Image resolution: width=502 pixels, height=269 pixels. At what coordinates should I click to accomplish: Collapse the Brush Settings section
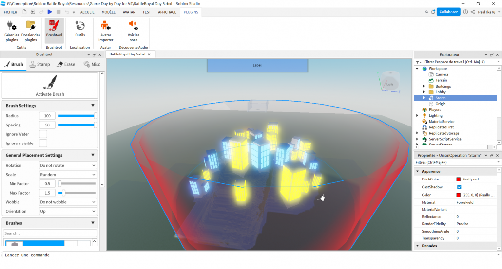tap(93, 106)
